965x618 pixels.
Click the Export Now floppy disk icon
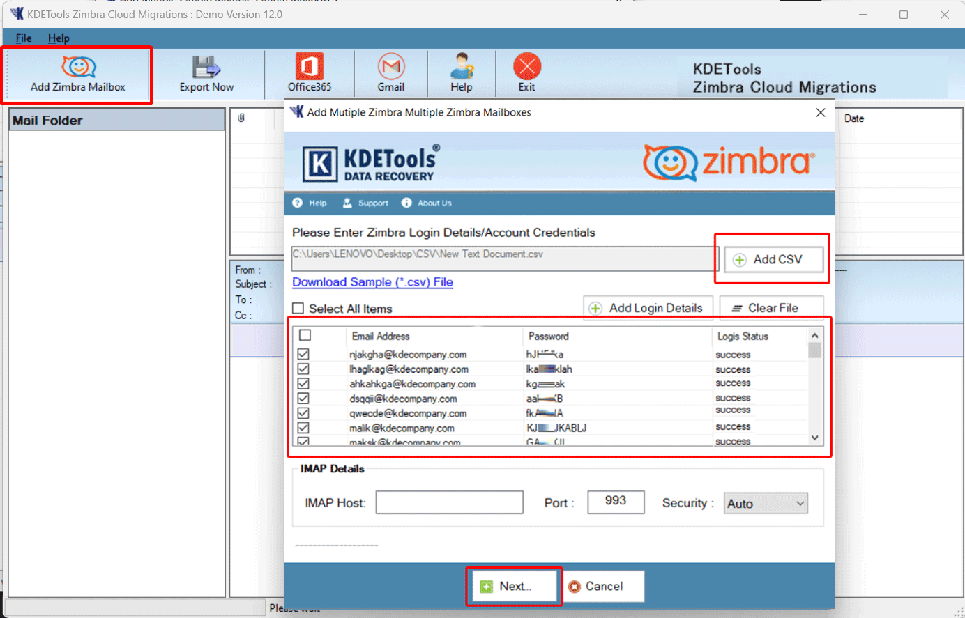pyautogui.click(x=206, y=67)
